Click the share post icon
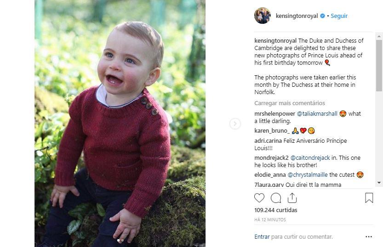The width and height of the screenshot is (383, 247). [x=292, y=198]
